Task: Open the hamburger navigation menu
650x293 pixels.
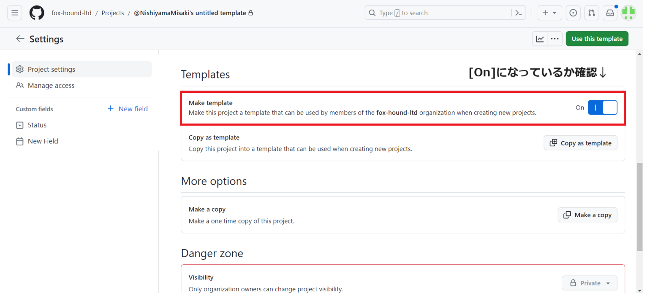Action: pyautogui.click(x=14, y=13)
